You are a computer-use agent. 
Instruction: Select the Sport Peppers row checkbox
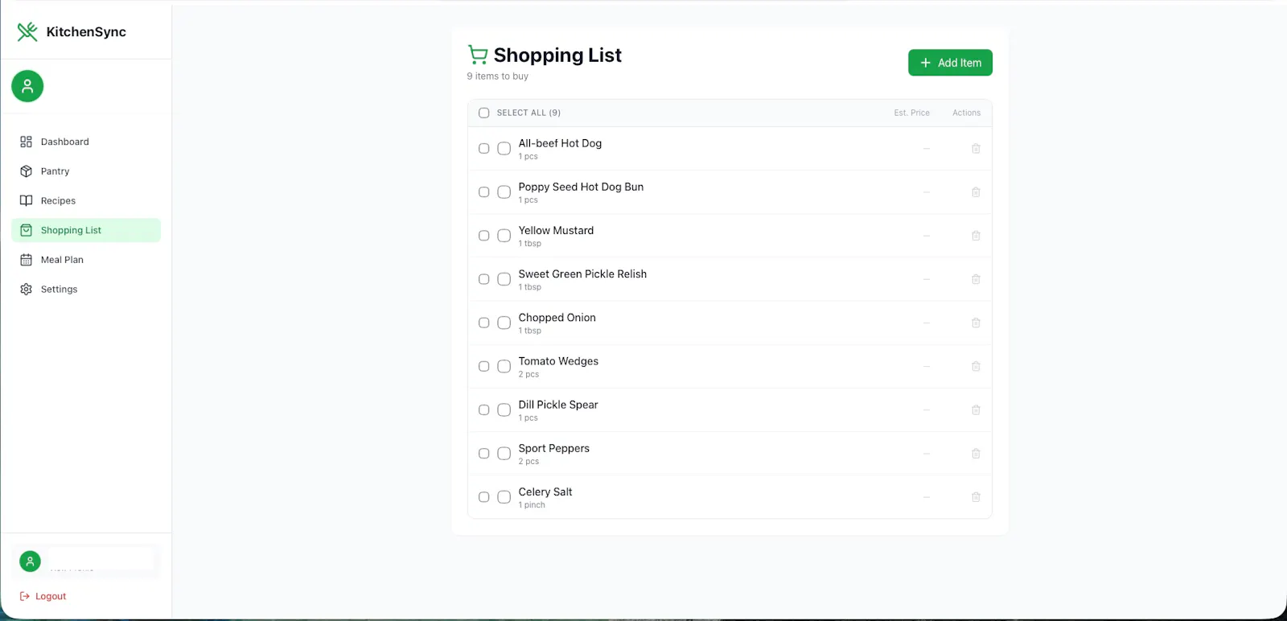coord(484,453)
